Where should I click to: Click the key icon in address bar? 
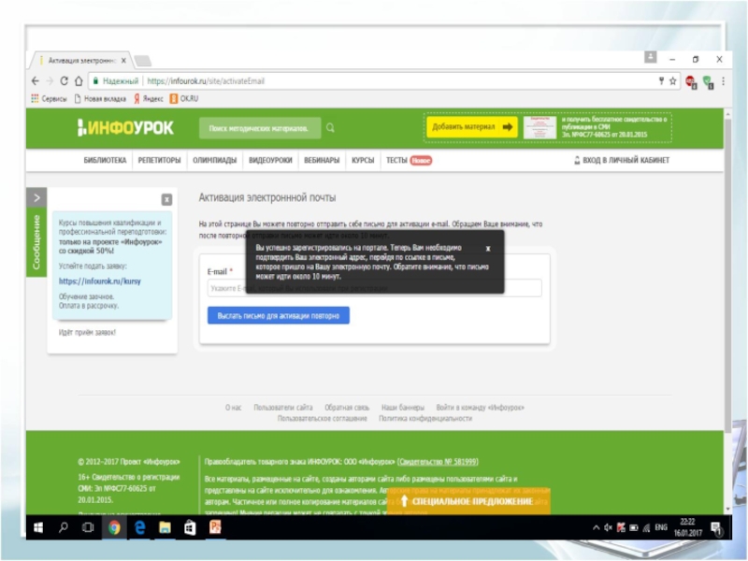coord(661,81)
